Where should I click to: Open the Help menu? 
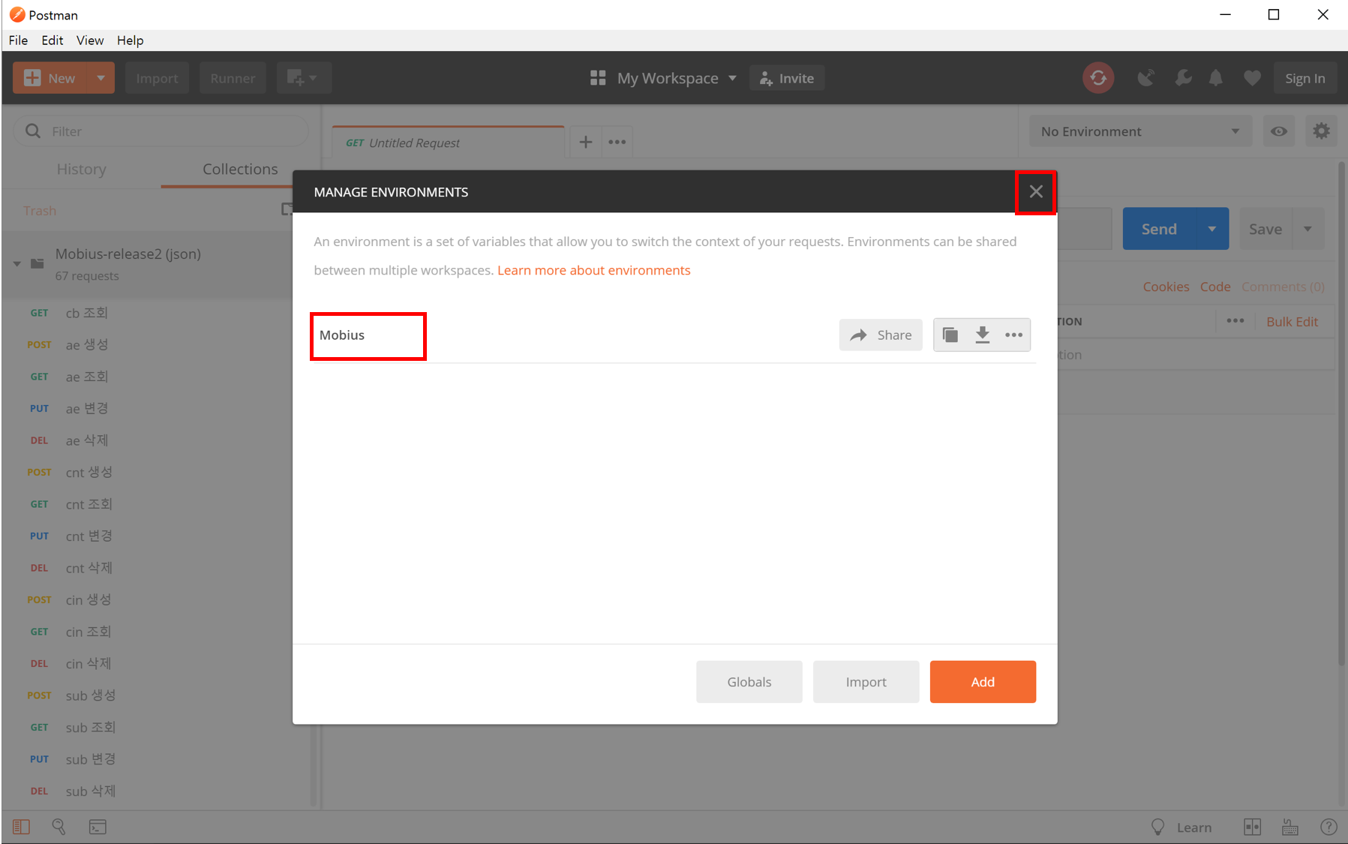130,41
